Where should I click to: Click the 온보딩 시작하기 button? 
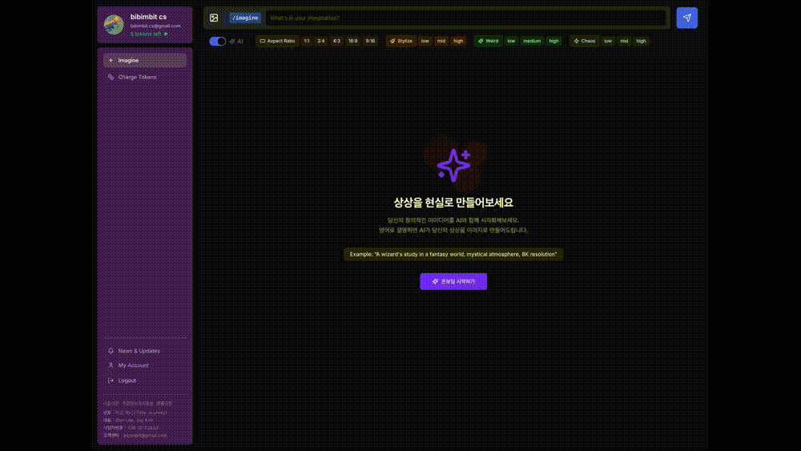(x=453, y=281)
